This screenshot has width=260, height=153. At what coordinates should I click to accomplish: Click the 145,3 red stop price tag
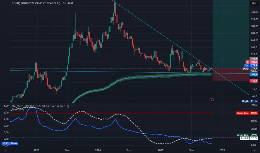pyautogui.click(x=254, y=81)
